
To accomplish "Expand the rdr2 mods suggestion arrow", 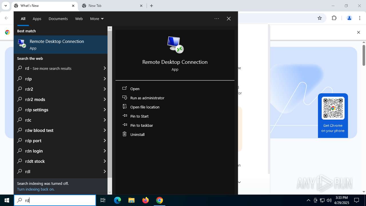I will click(105, 99).
